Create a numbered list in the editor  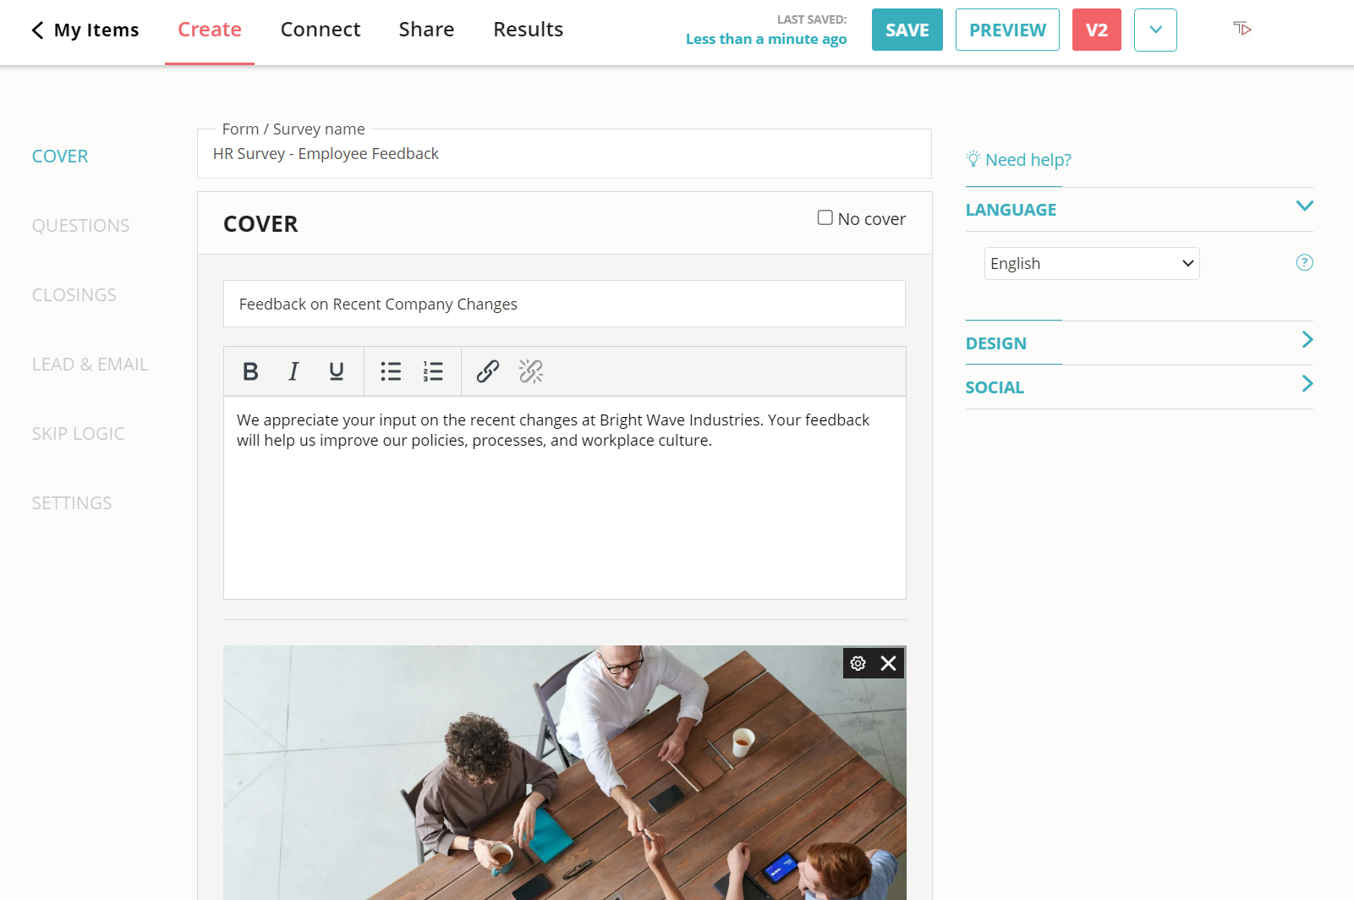coord(433,370)
